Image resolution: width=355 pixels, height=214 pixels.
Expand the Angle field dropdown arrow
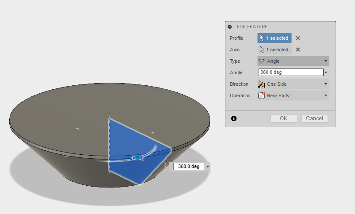point(326,73)
